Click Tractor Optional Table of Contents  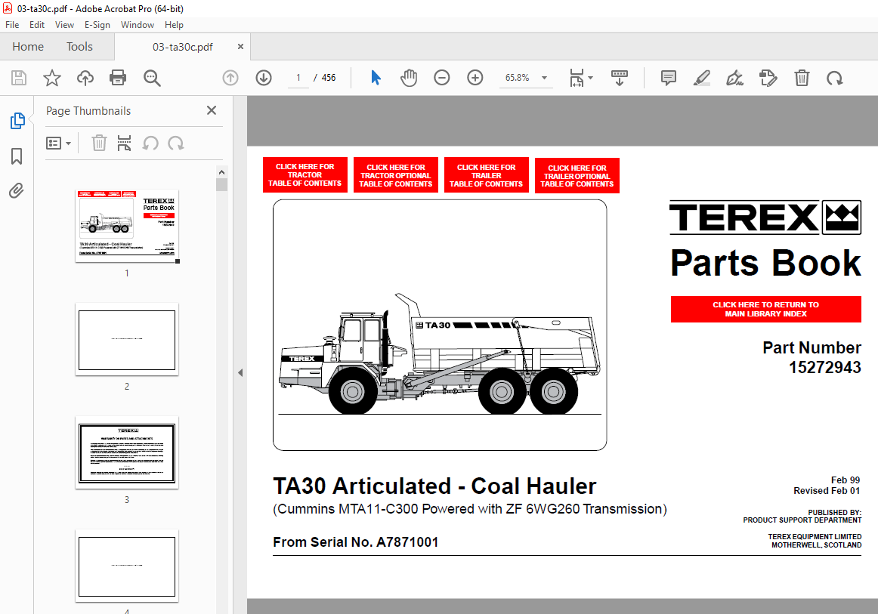tap(395, 175)
